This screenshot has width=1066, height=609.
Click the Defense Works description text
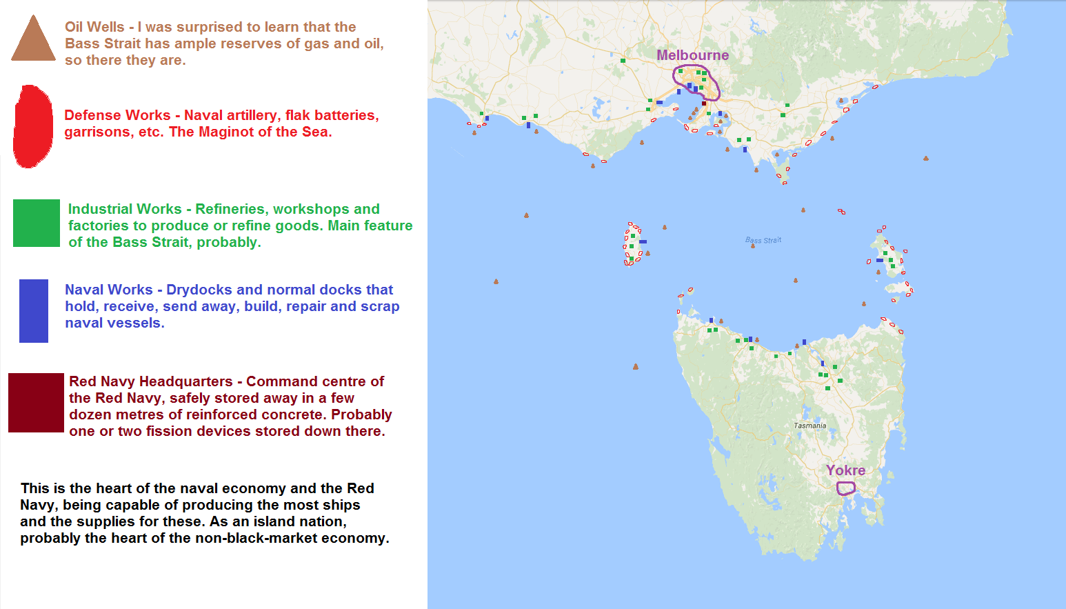click(221, 123)
